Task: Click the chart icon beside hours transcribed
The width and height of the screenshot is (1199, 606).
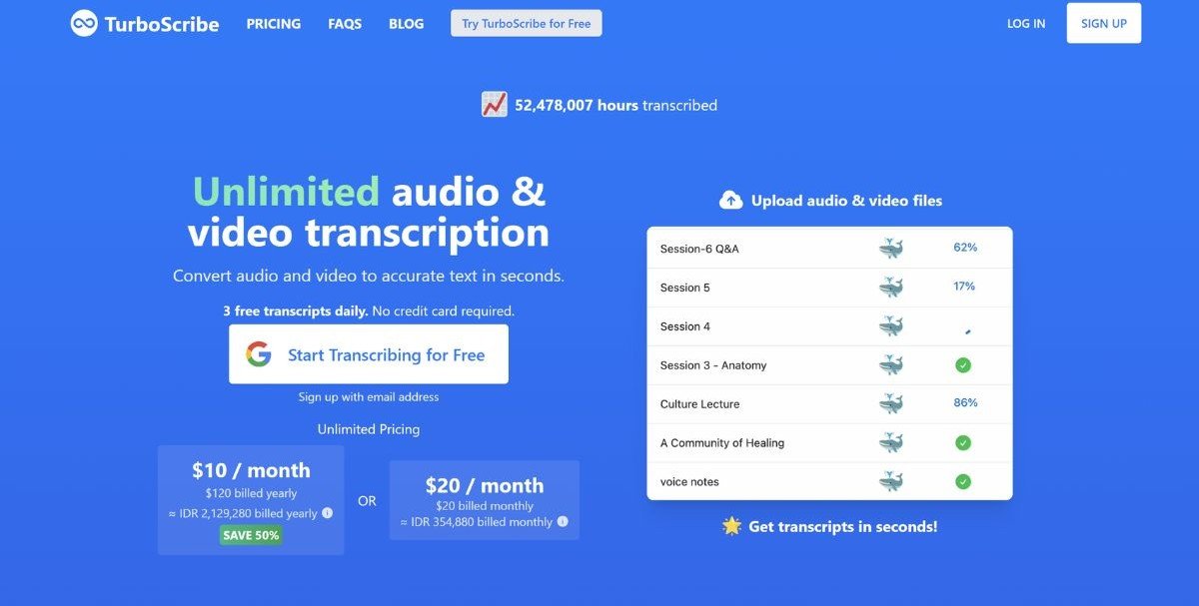Action: (x=495, y=105)
